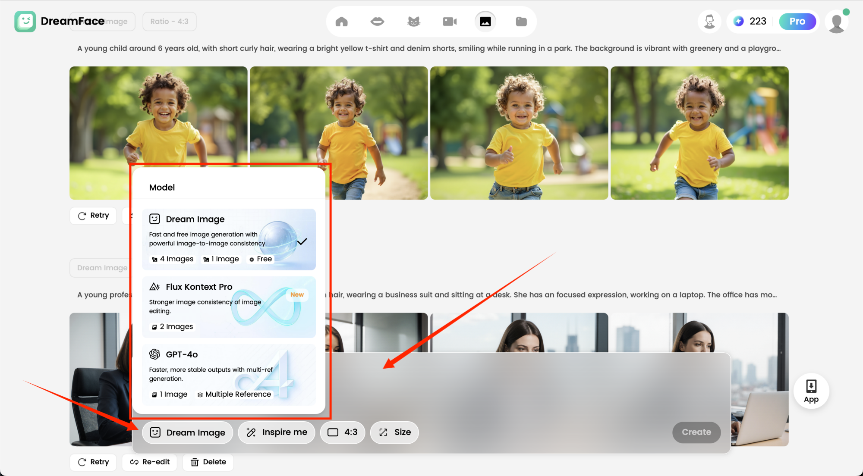Open the third child running thumbnail
863x476 pixels.
519,133
